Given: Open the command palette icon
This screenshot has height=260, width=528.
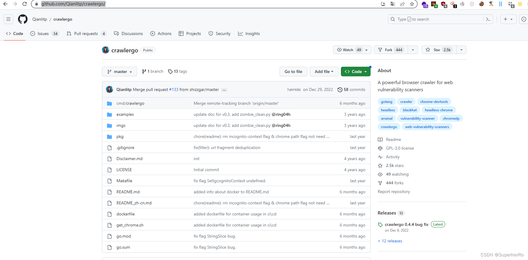Looking at the screenshot, I should (x=488, y=19).
